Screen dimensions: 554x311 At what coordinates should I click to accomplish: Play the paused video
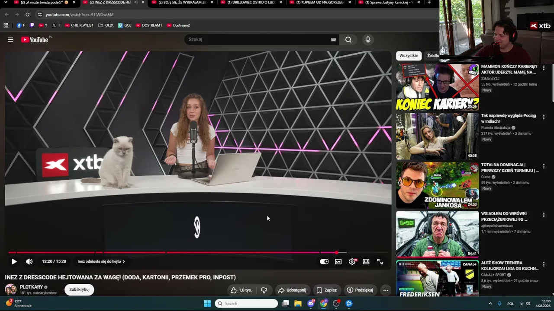tap(14, 261)
